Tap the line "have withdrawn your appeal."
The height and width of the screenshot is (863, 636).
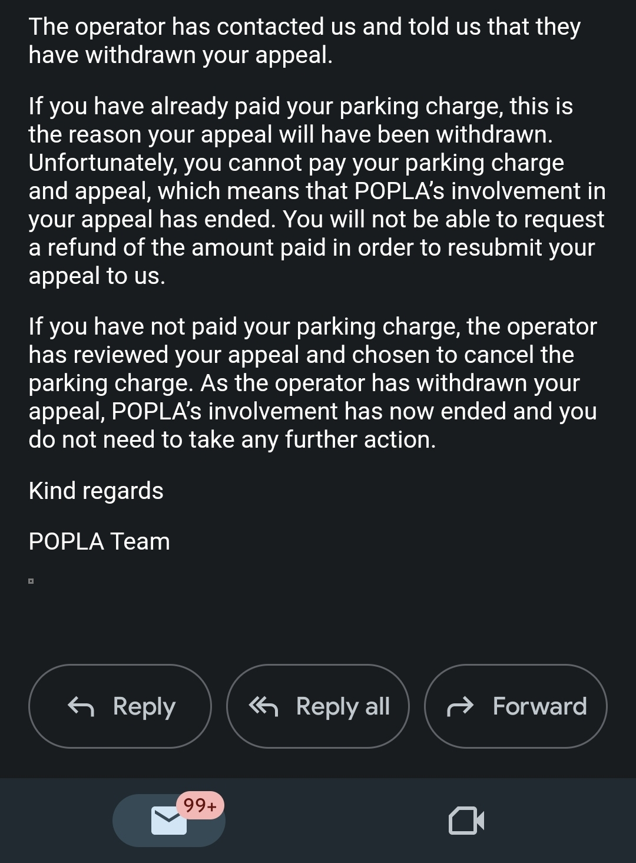pos(180,55)
